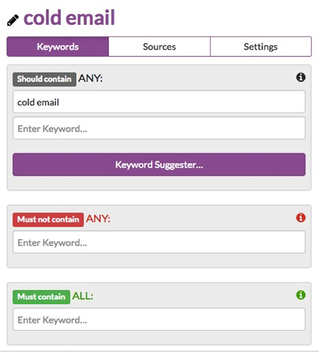Click Enter Keyword field under Must not contain
This screenshot has height=352, width=319.
tap(159, 242)
